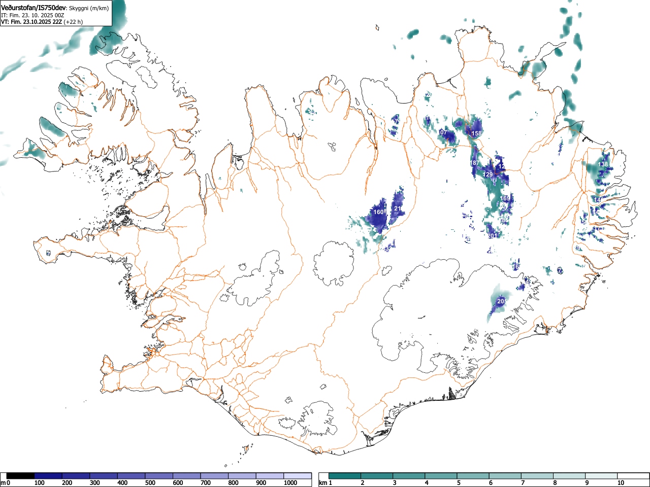
Task: Click the '6' tick on km legend
Action: (491, 483)
